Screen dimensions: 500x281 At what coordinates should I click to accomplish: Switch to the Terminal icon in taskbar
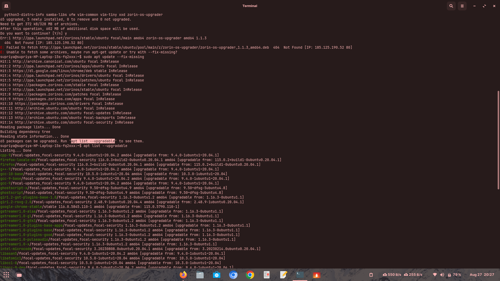coord(300,275)
